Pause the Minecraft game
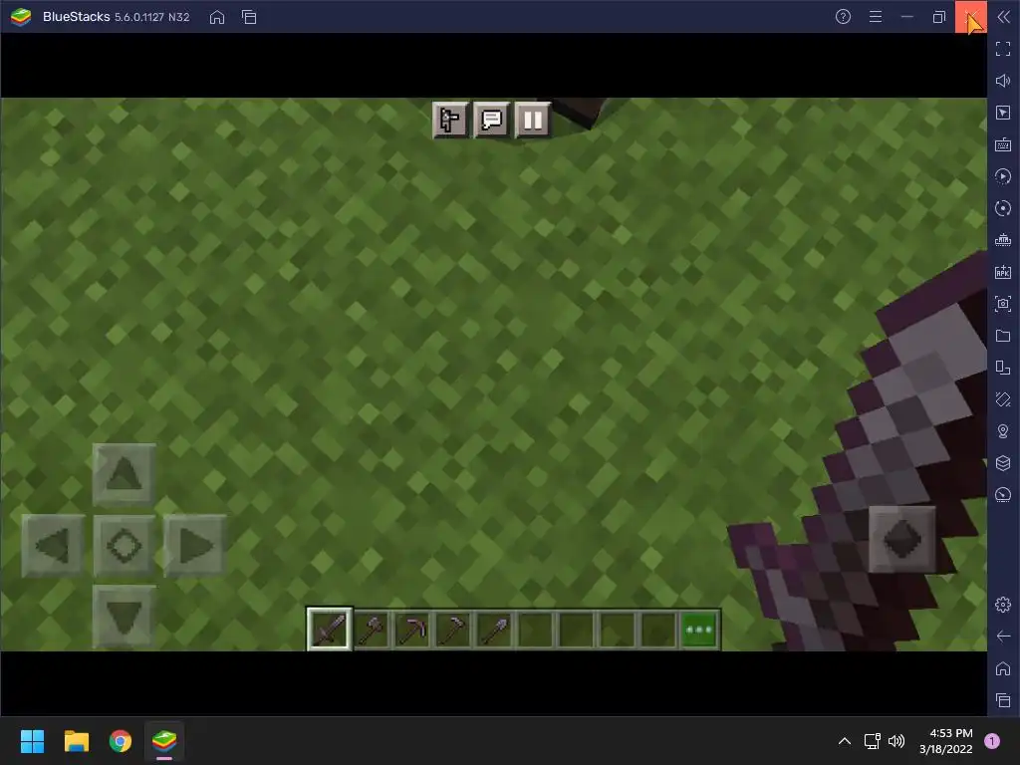Screen dimensions: 1020x765 click(x=532, y=120)
